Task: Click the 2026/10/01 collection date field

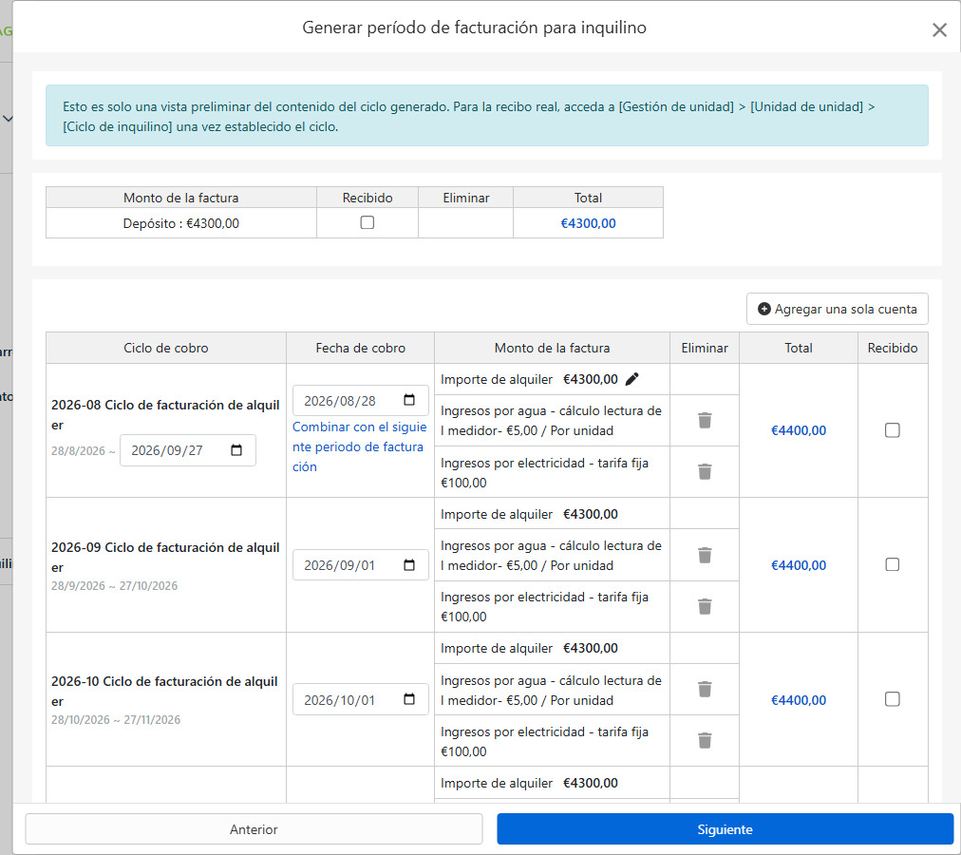Action: coord(361,700)
